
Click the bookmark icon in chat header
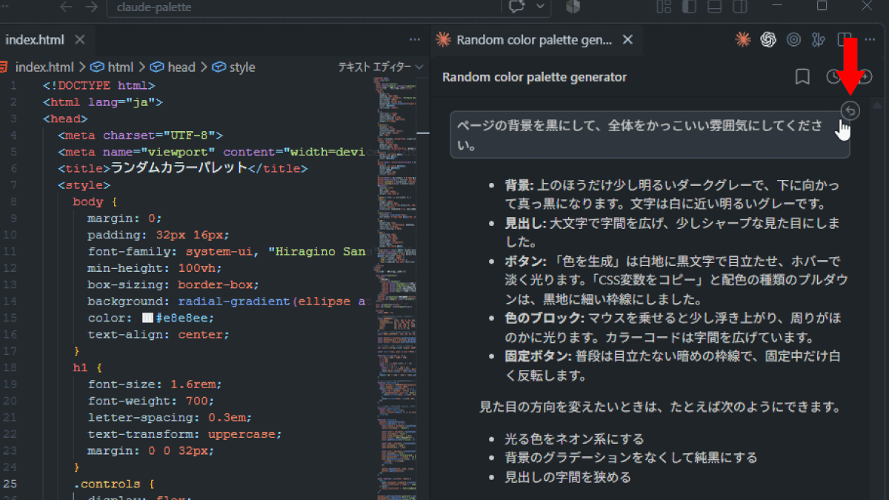tap(802, 77)
